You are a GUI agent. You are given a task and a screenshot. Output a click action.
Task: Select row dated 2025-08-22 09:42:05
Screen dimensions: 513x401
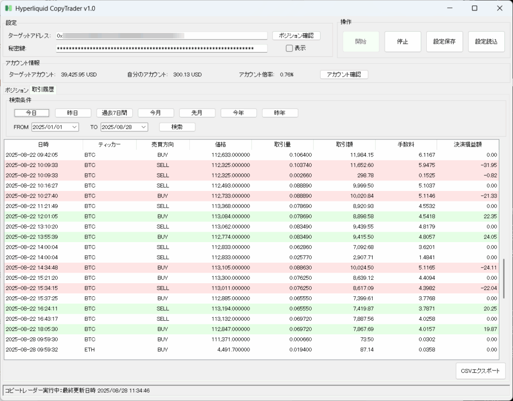(x=251, y=155)
